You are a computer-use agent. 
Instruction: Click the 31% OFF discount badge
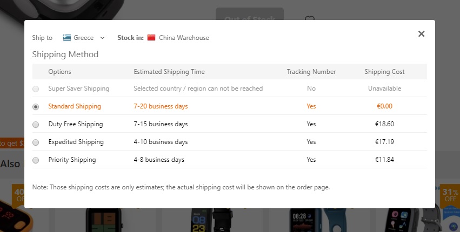(450, 194)
